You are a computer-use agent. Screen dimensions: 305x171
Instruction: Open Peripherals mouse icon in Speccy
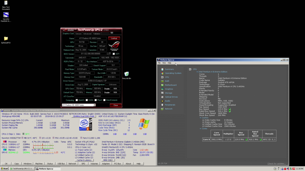162,105
